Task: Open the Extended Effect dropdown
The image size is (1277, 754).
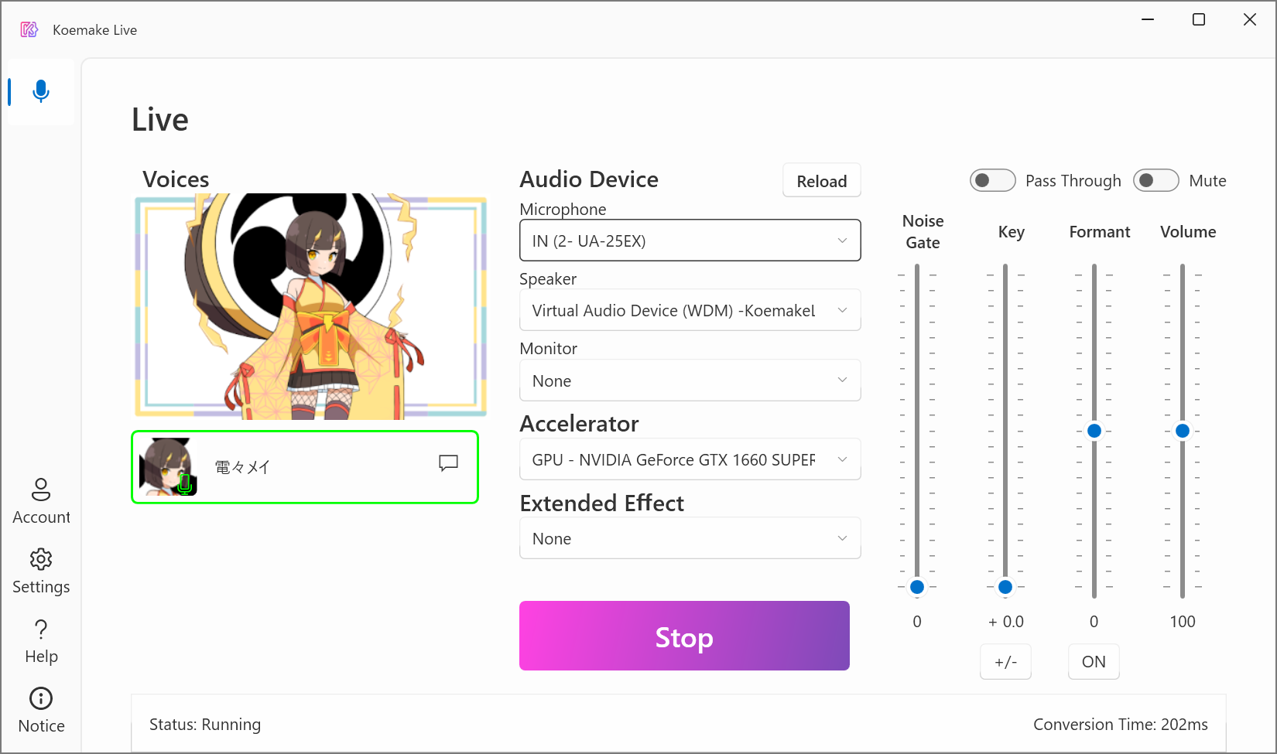Action: (690, 538)
